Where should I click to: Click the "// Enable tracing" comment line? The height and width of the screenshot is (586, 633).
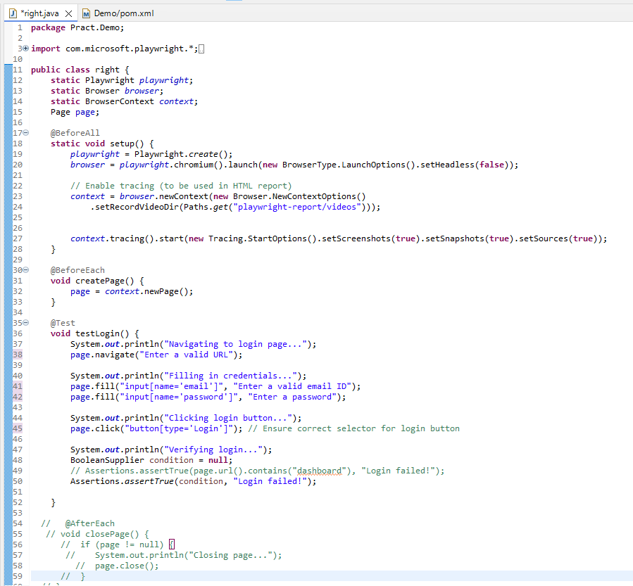pyautogui.click(x=181, y=186)
